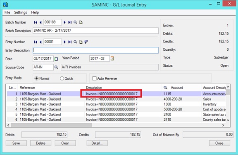Select account 4000-200-20 cell
This screenshot has height=155, width=238.
coord(181,99)
